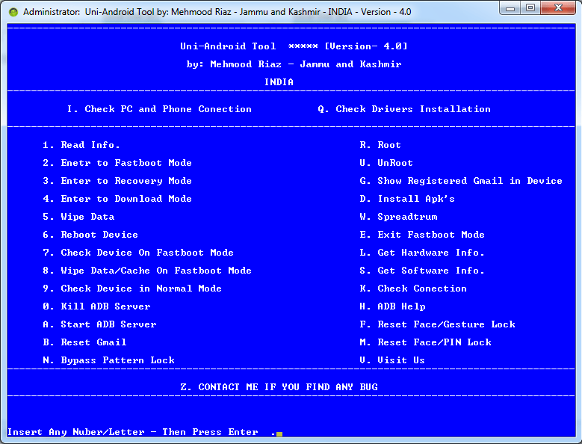Click '6. Reboot Device' entry
The height and width of the screenshot is (444, 582).
90,235
